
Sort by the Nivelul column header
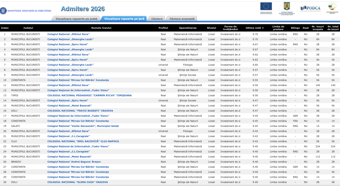point(212,28)
